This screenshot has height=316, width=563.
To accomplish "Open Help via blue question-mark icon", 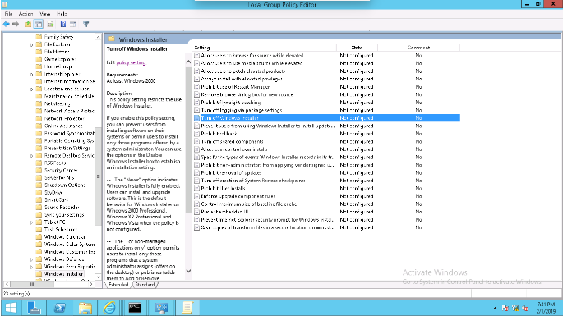I will click(x=62, y=24).
